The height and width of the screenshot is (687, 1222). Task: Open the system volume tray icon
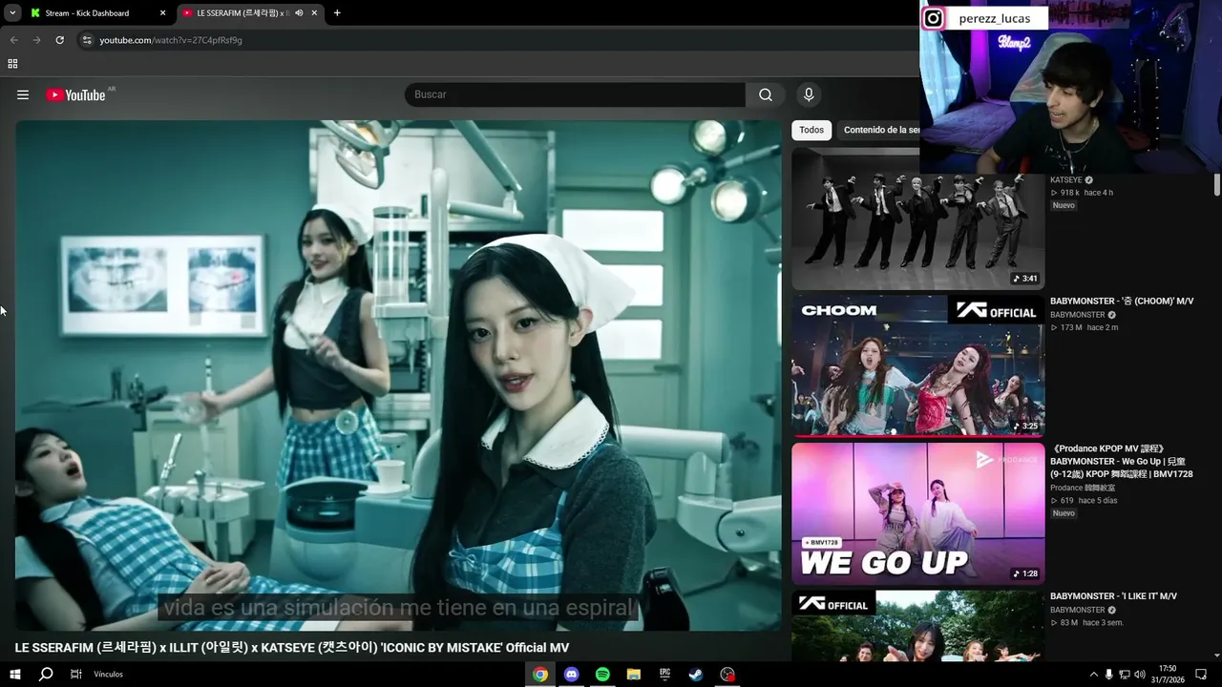1140,675
